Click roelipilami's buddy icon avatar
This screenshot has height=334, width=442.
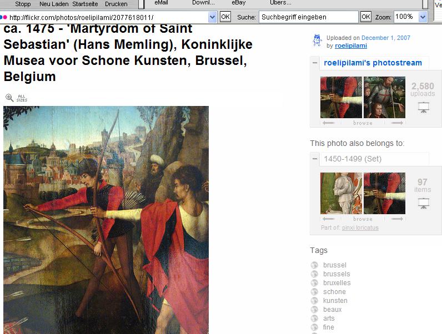coord(318,41)
